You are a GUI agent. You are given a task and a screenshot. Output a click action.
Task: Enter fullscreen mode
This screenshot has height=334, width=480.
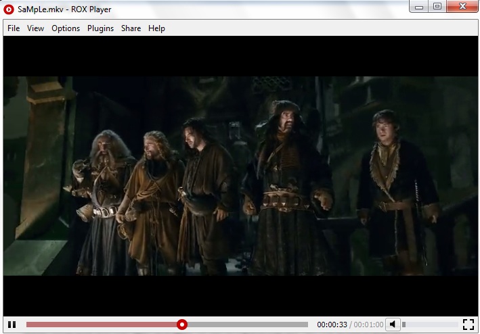point(468,325)
